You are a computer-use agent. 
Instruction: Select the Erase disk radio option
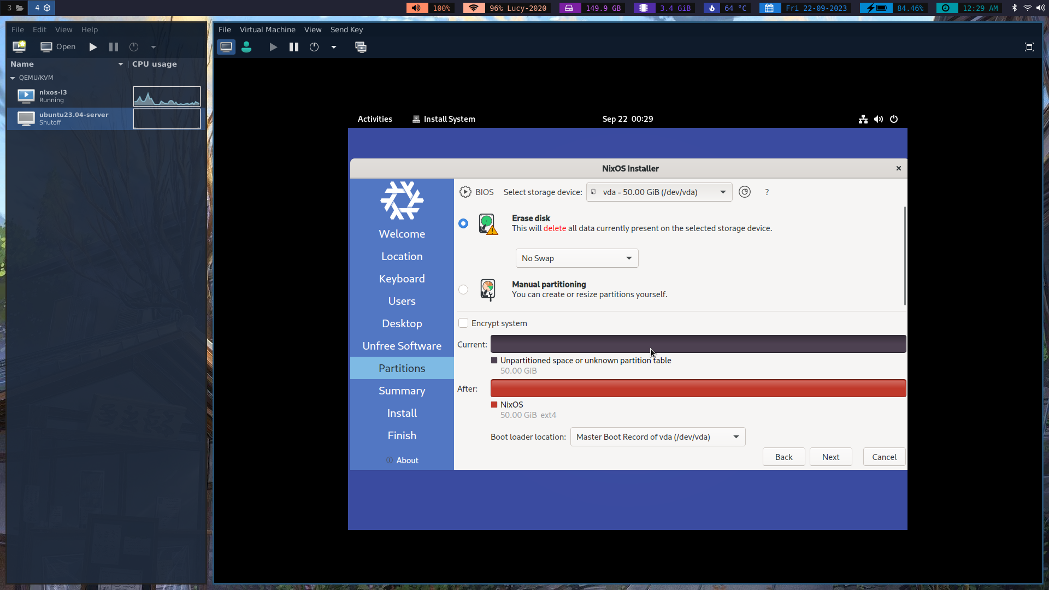point(463,223)
